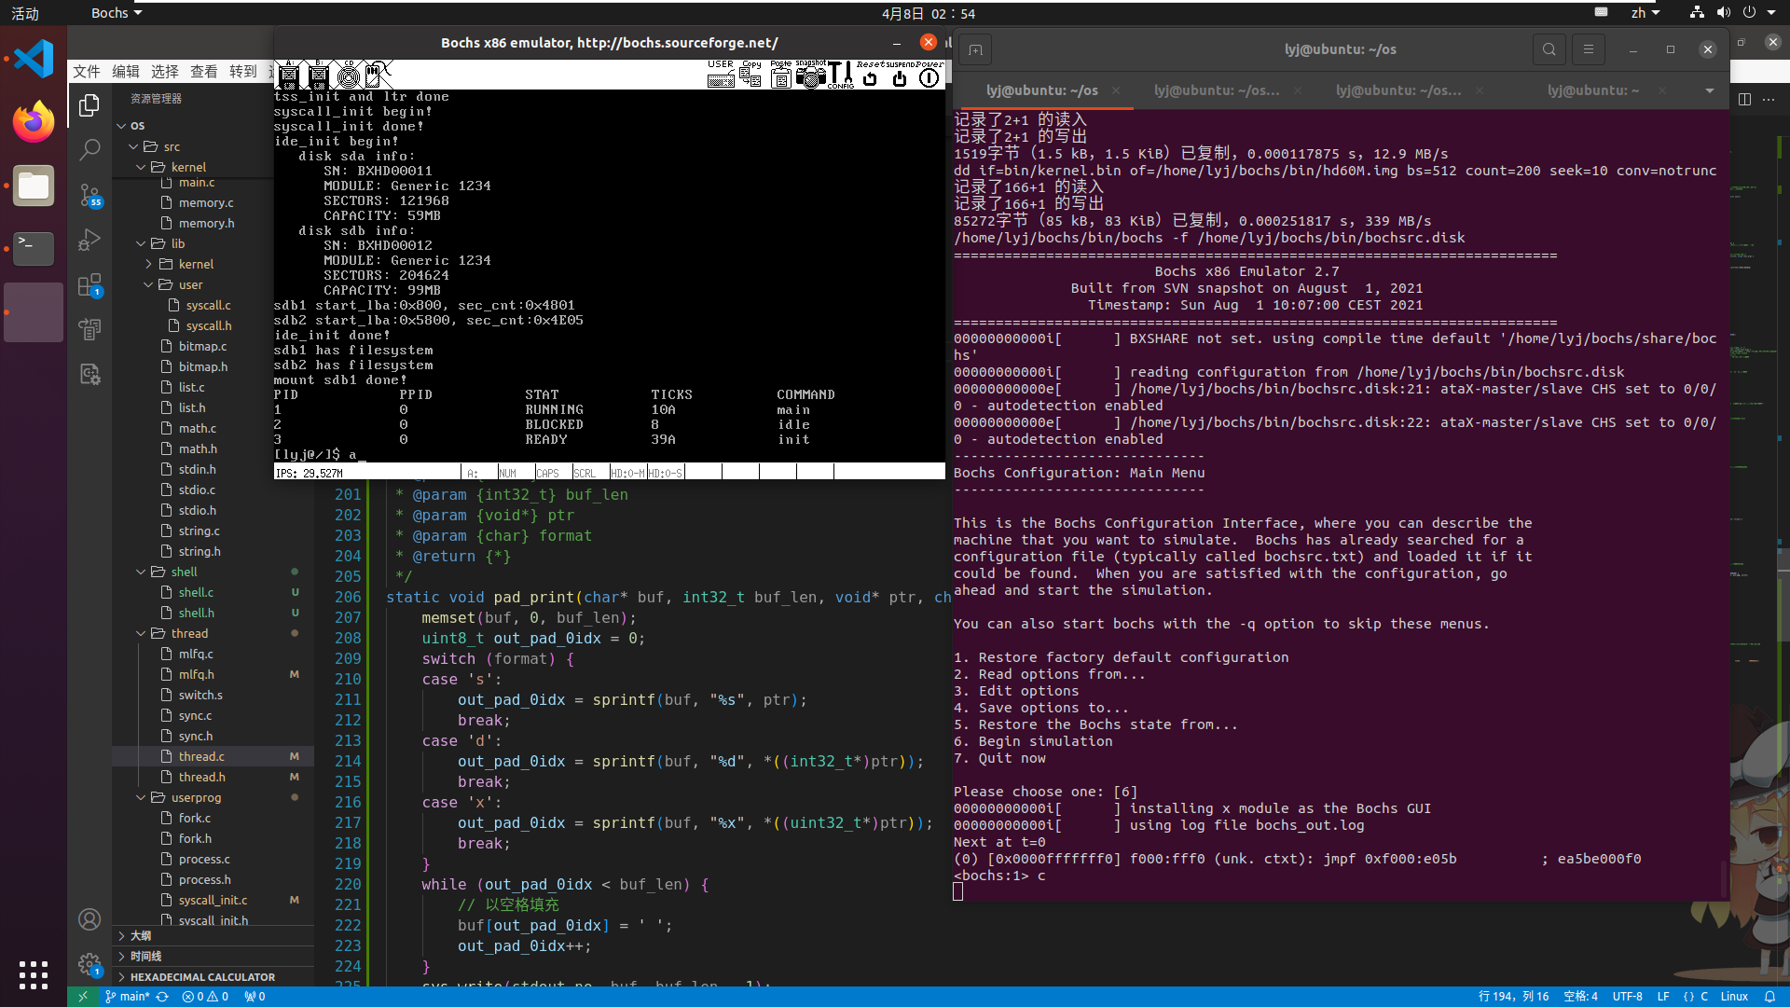Viewport: 1790px width, 1007px height.
Task: Close the first terminal tab lyj@ubuntu: ~/os
Action: 1116,90
